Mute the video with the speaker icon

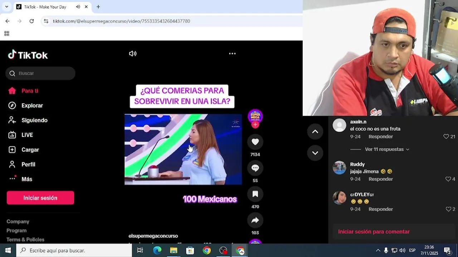133,54
